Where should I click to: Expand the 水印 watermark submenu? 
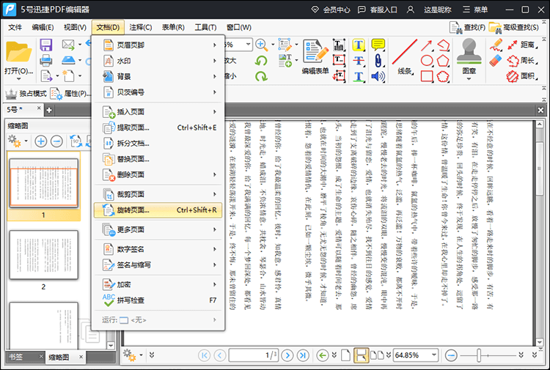pos(158,61)
